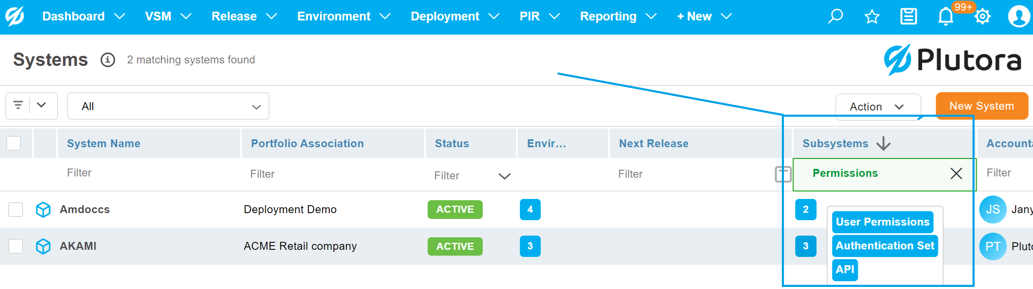
Task: Open the user profile avatar
Action: (1018, 17)
